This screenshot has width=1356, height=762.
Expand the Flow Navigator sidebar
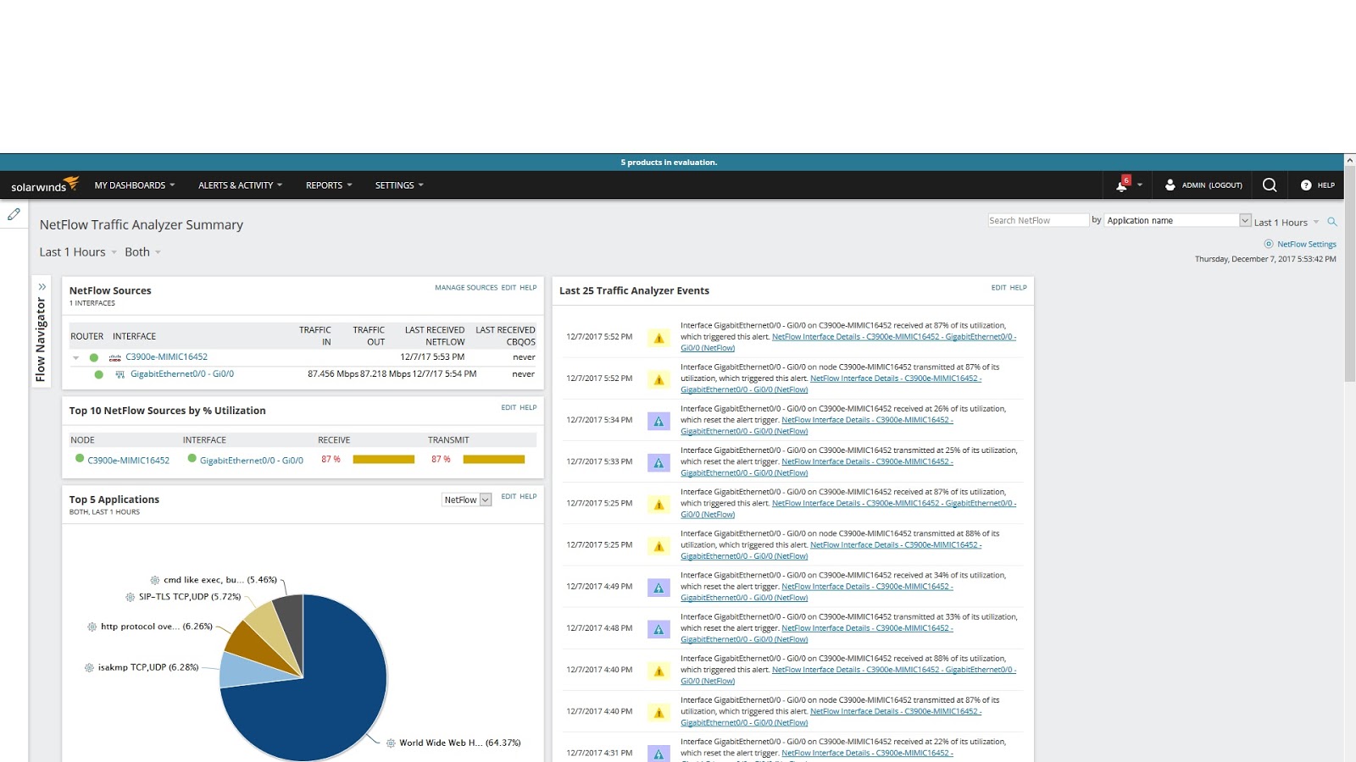coord(42,286)
